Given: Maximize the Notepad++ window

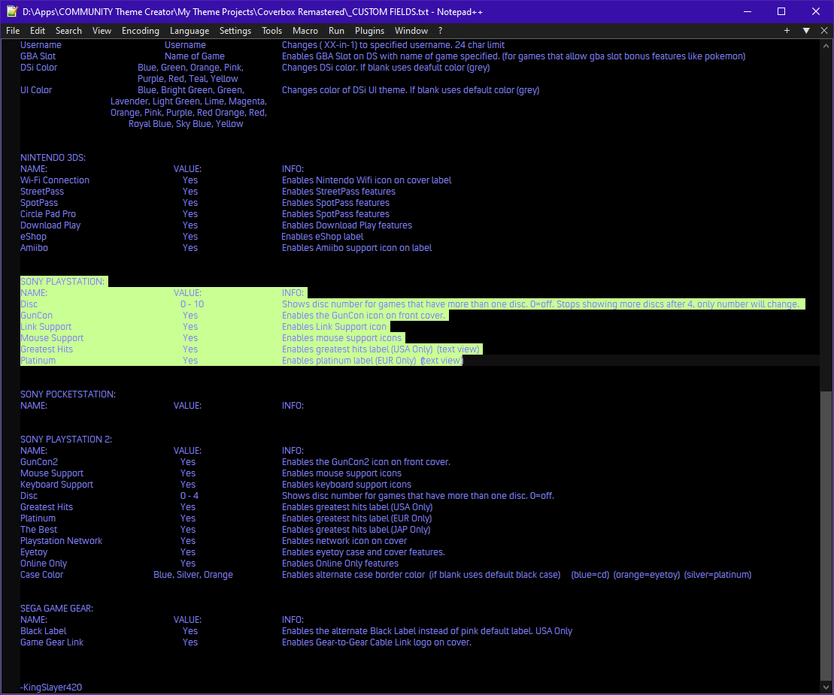Looking at the screenshot, I should (x=781, y=11).
